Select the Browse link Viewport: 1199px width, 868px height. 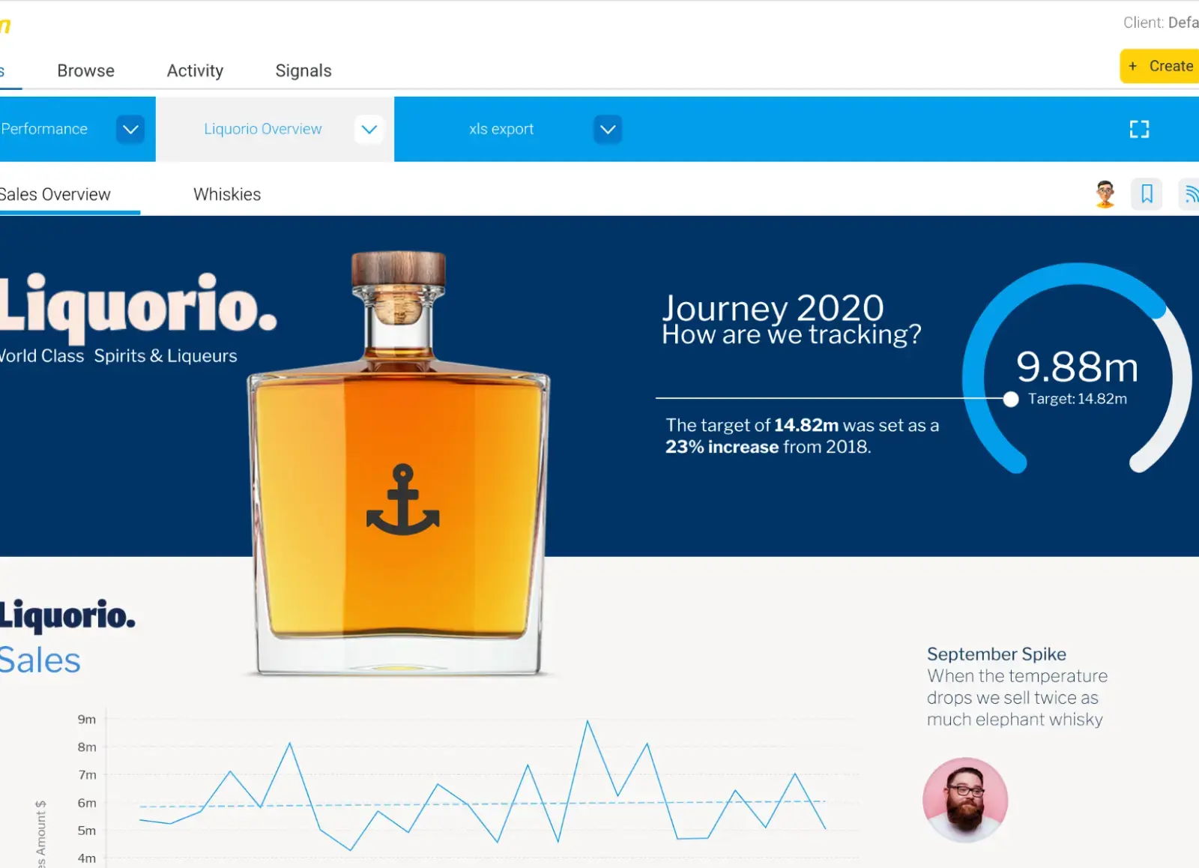click(x=85, y=70)
